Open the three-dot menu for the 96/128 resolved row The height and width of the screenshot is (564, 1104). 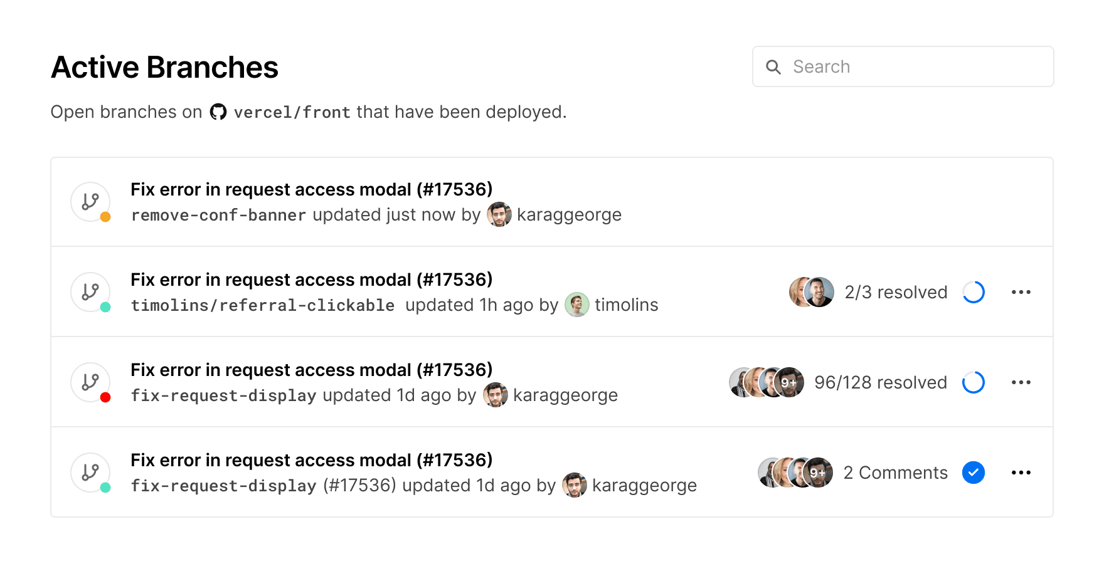point(1021,382)
